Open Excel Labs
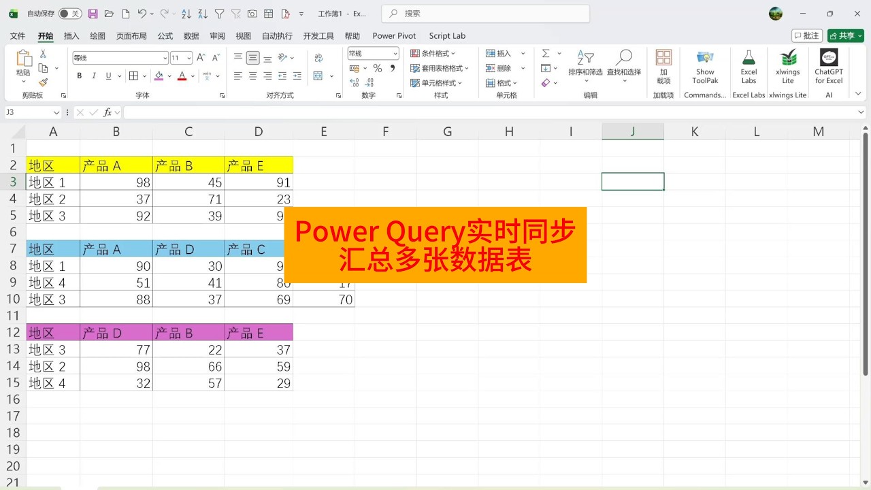The image size is (871, 490). pos(749,66)
